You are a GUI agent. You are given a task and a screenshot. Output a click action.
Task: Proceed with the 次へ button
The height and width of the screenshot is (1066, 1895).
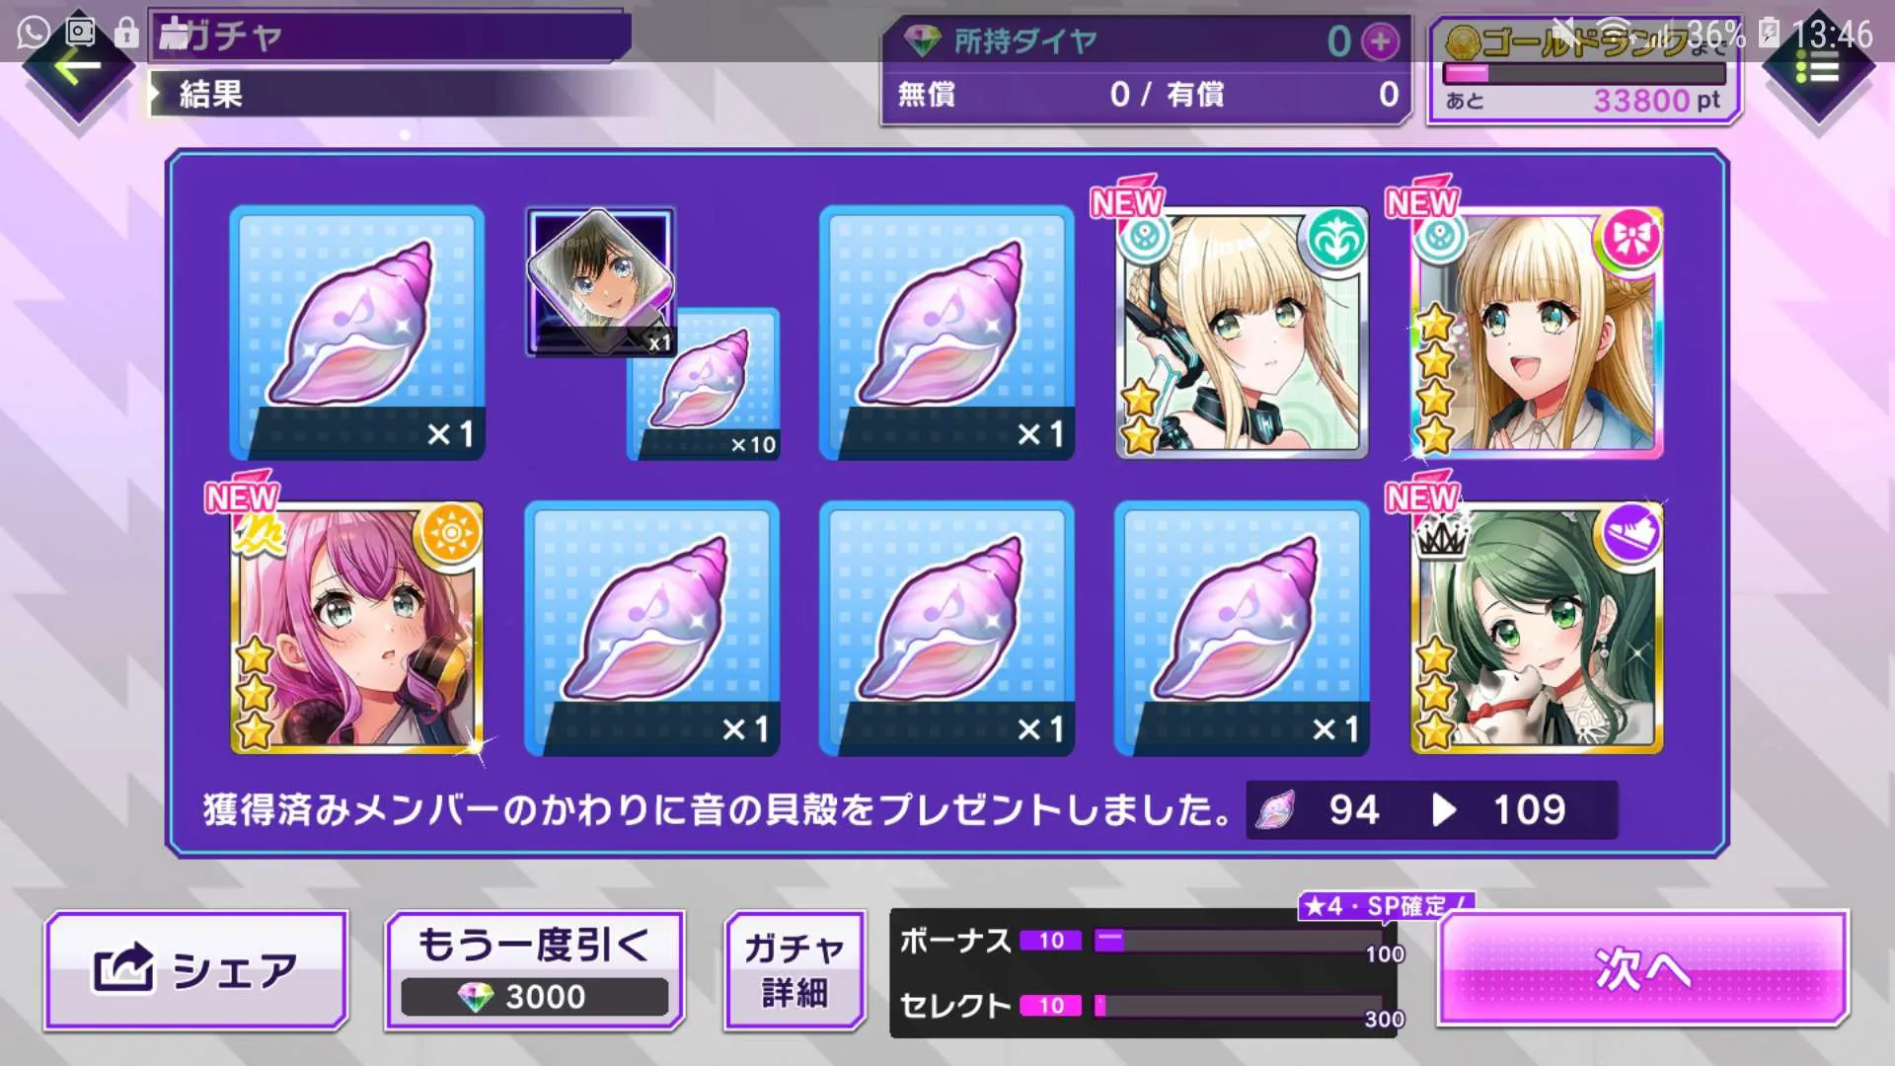coord(1642,968)
